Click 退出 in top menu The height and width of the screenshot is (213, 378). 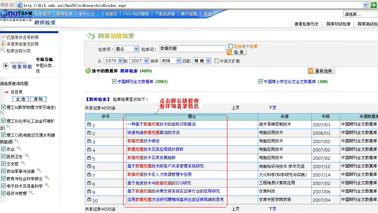pos(208,14)
